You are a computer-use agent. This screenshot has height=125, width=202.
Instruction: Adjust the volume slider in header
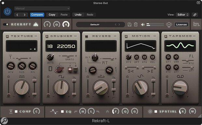pyautogui.click(x=155, y=25)
